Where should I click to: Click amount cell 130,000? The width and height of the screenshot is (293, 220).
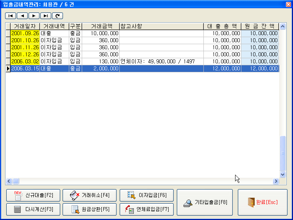click(x=101, y=62)
